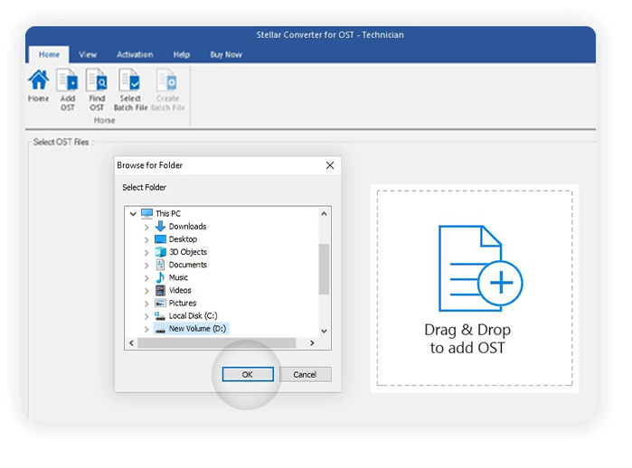Select the Music tree label
This screenshot has width=632, height=468.
[178, 277]
